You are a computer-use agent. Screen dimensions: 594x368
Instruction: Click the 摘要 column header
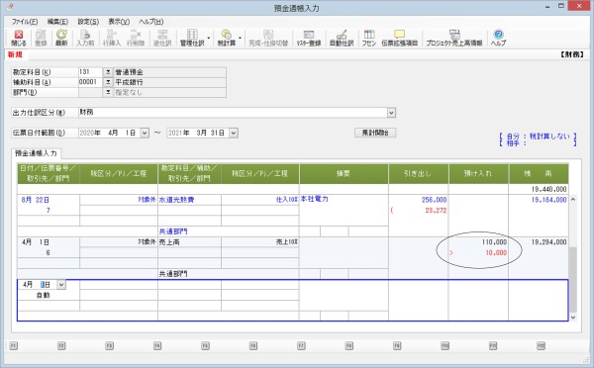click(x=344, y=174)
